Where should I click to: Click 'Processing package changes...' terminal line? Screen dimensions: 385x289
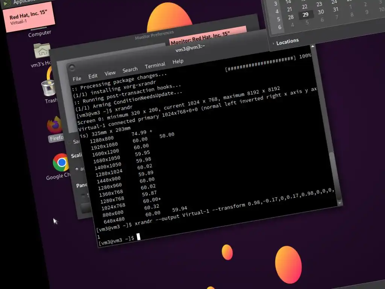119,81
